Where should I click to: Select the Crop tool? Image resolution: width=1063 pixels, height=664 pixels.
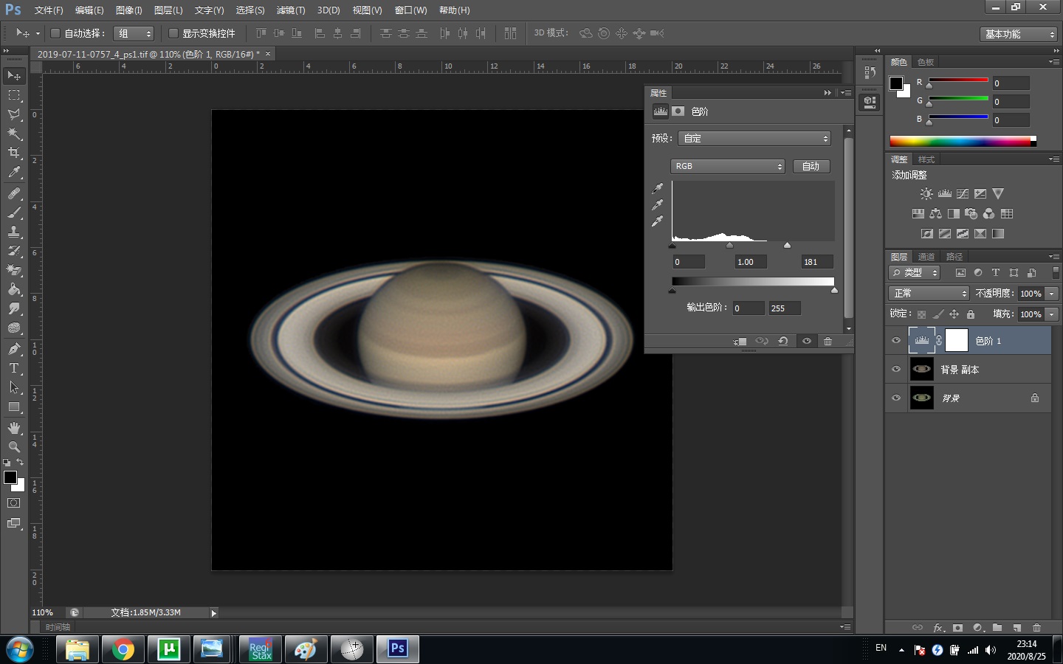click(x=14, y=153)
